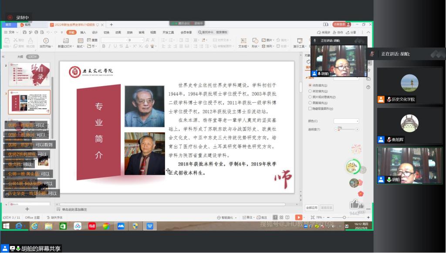Click the 全部应用 apply to all button
This screenshot has height=253, width=446.
click(311, 208)
